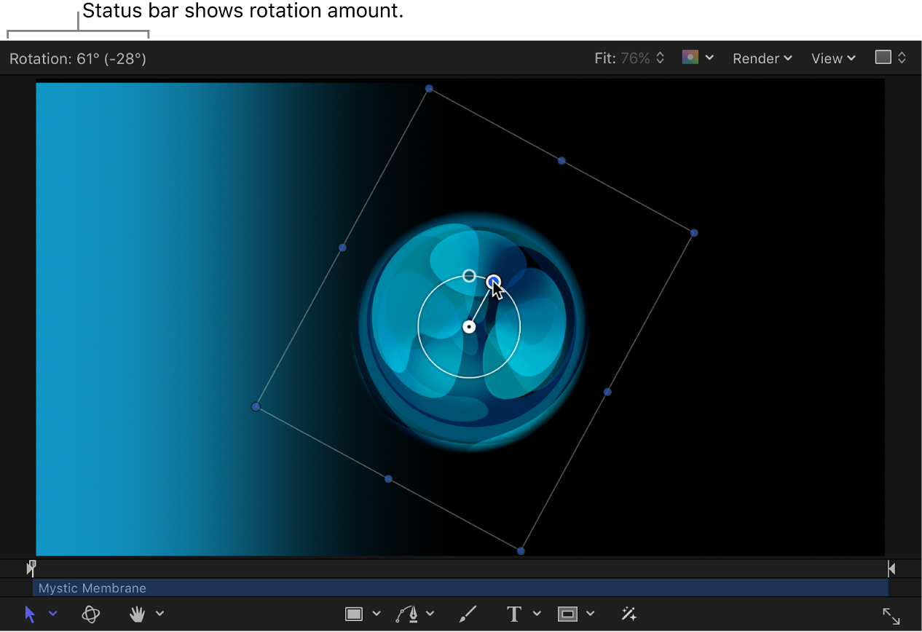922x632 pixels.
Task: Choose the Pan hand tool
Action: (135, 614)
